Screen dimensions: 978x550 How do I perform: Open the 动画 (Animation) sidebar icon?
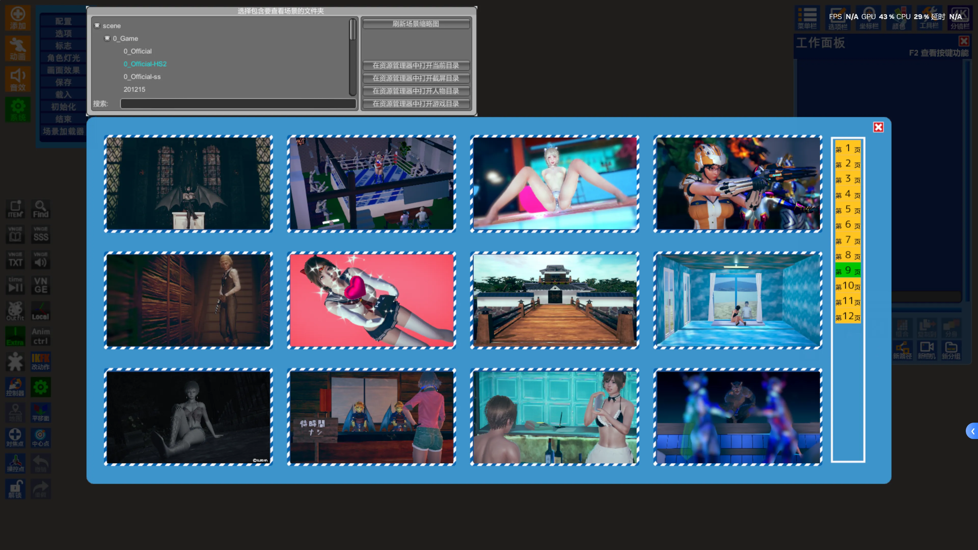click(18, 49)
